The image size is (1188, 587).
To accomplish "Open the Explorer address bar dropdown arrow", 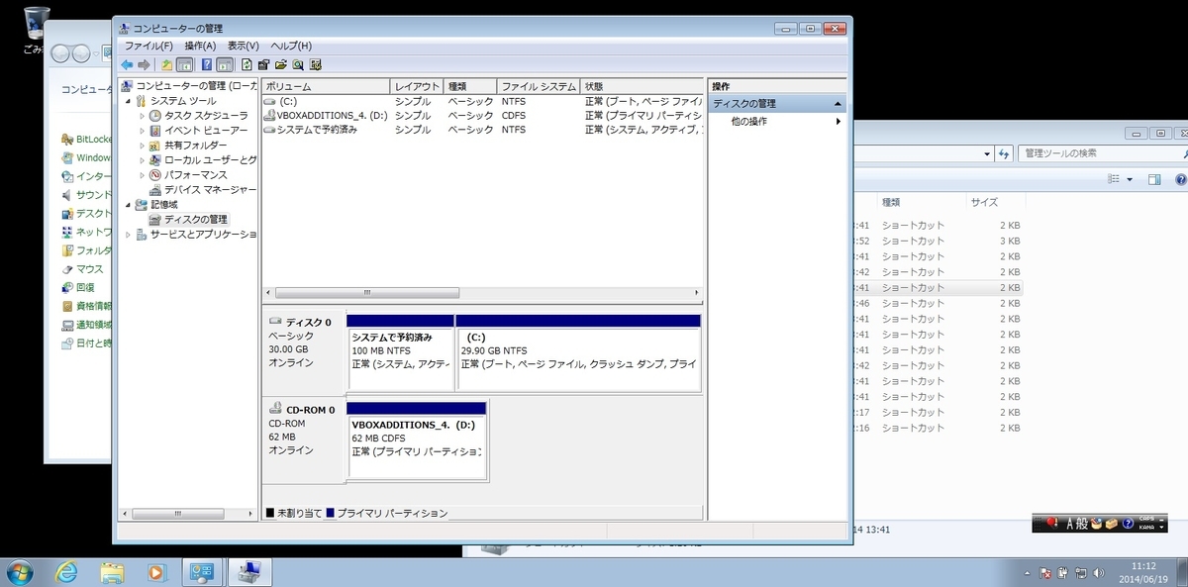I will click(x=987, y=154).
